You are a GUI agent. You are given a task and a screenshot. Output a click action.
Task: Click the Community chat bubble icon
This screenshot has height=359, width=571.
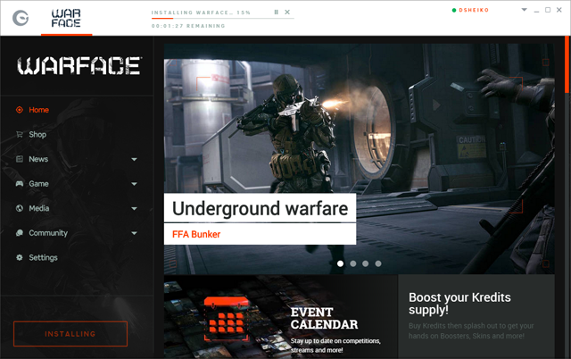(x=20, y=233)
